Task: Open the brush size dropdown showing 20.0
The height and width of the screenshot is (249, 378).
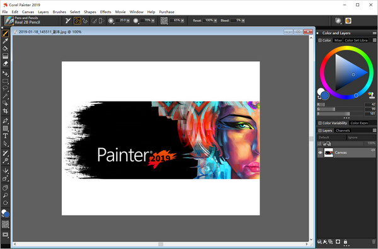Action: (x=128, y=21)
